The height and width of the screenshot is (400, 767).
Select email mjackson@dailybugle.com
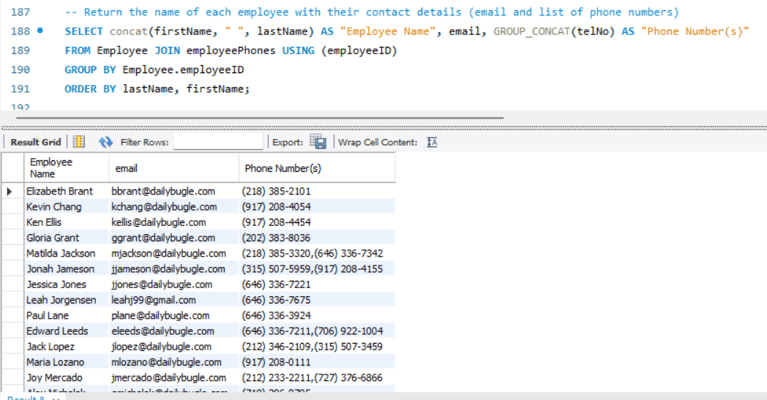pyautogui.click(x=174, y=254)
